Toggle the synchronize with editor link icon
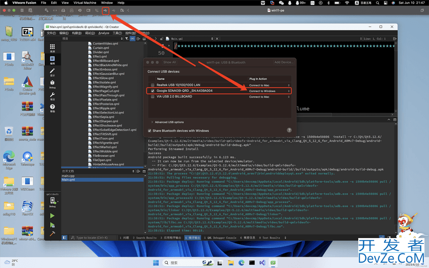The image size is (429, 268). pos(132,39)
